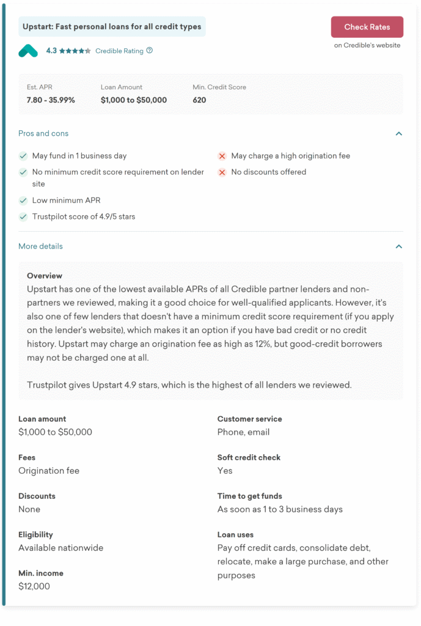Click the 'Credible Rating' label link

click(119, 51)
